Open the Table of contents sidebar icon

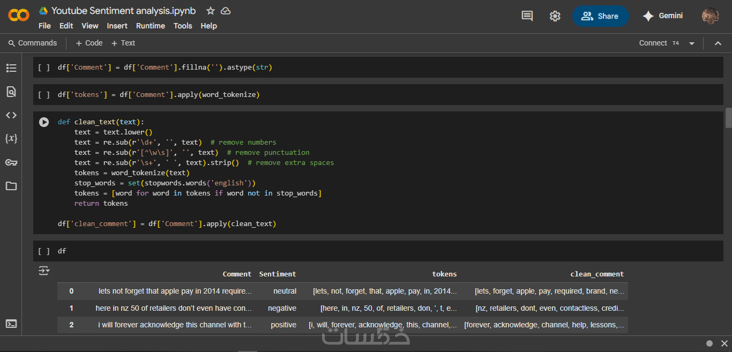[11, 68]
